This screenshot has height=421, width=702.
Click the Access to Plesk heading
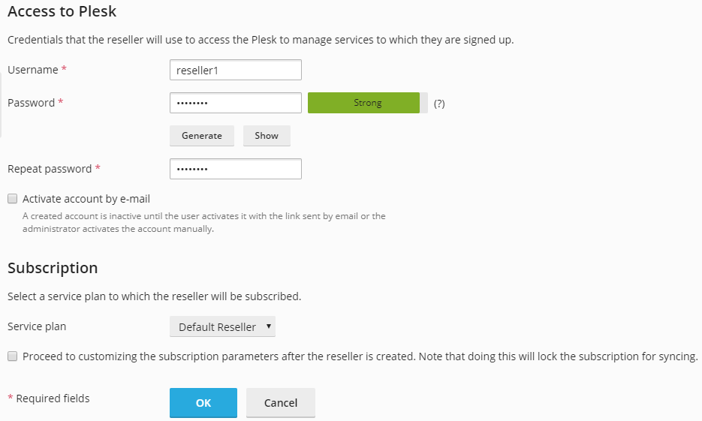point(62,12)
